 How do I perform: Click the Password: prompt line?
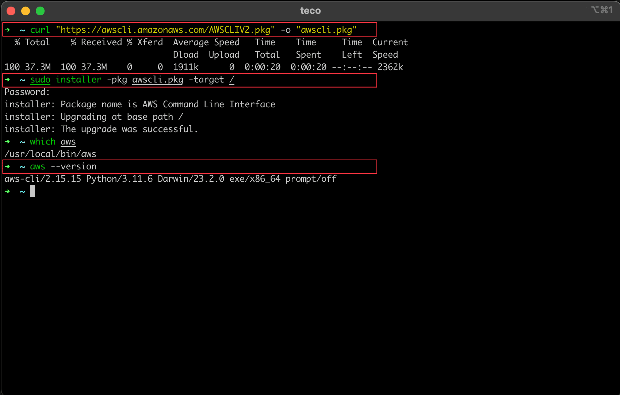point(27,92)
